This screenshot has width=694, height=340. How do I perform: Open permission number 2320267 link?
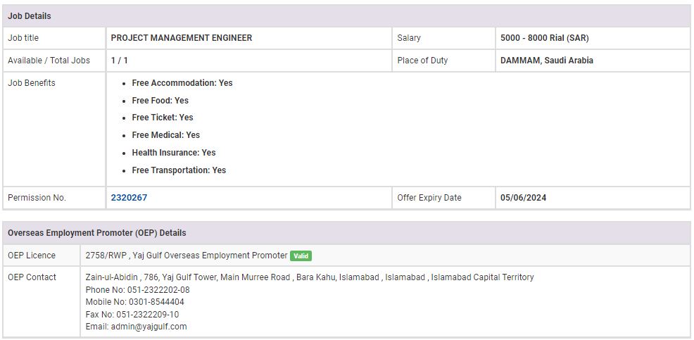129,198
